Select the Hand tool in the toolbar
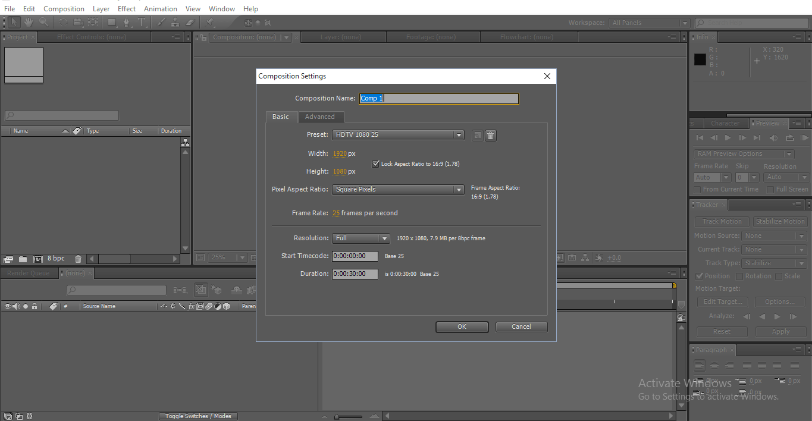The image size is (812, 421). (28, 23)
